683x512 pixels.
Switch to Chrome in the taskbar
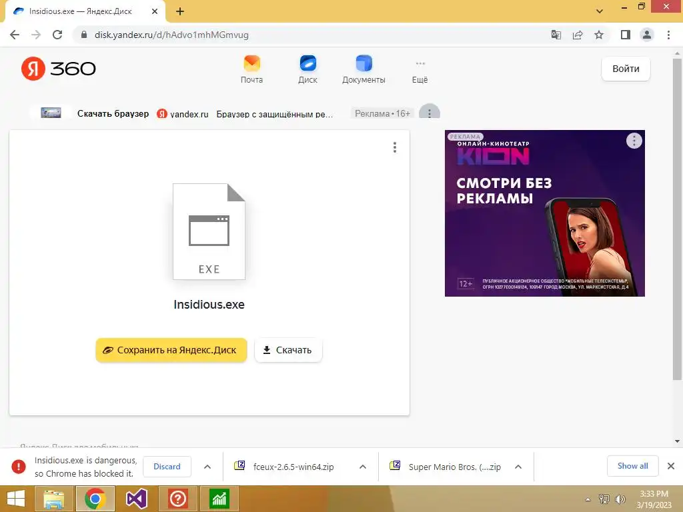click(95, 499)
